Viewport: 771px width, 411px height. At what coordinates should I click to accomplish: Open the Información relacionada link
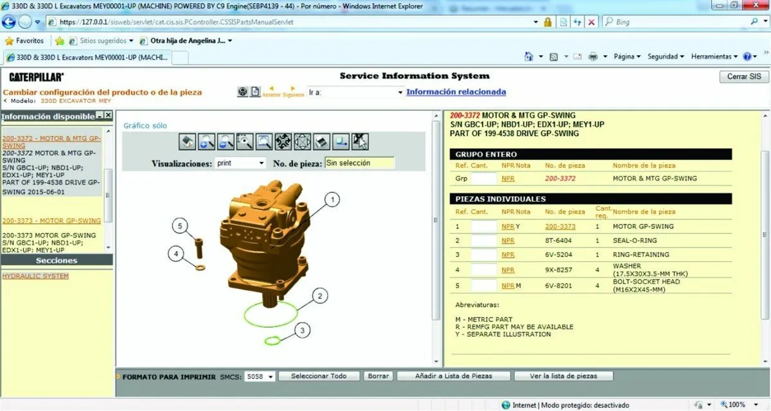[456, 92]
